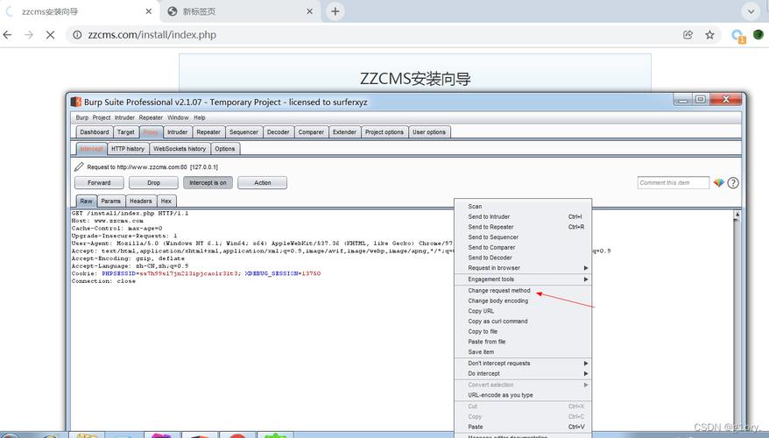Screen dimensions: 769x438
Task: Click the Comment this item field
Action: pos(674,183)
